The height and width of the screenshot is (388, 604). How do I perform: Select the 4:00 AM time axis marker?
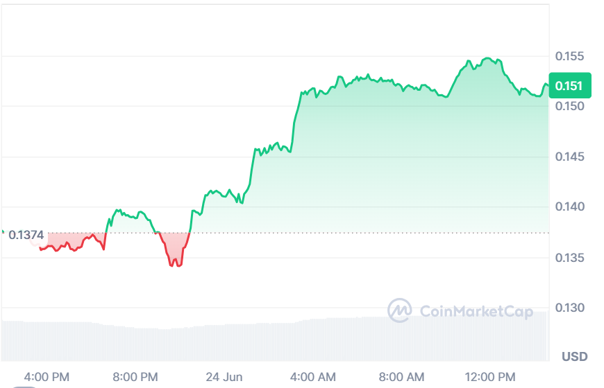313,377
